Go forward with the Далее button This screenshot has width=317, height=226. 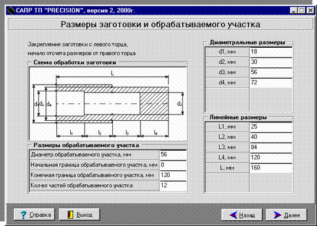coord(287,215)
